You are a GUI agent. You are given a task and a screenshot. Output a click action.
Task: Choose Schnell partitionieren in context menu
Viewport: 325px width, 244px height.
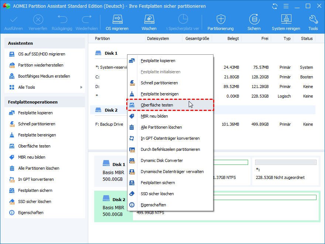click(x=170, y=83)
